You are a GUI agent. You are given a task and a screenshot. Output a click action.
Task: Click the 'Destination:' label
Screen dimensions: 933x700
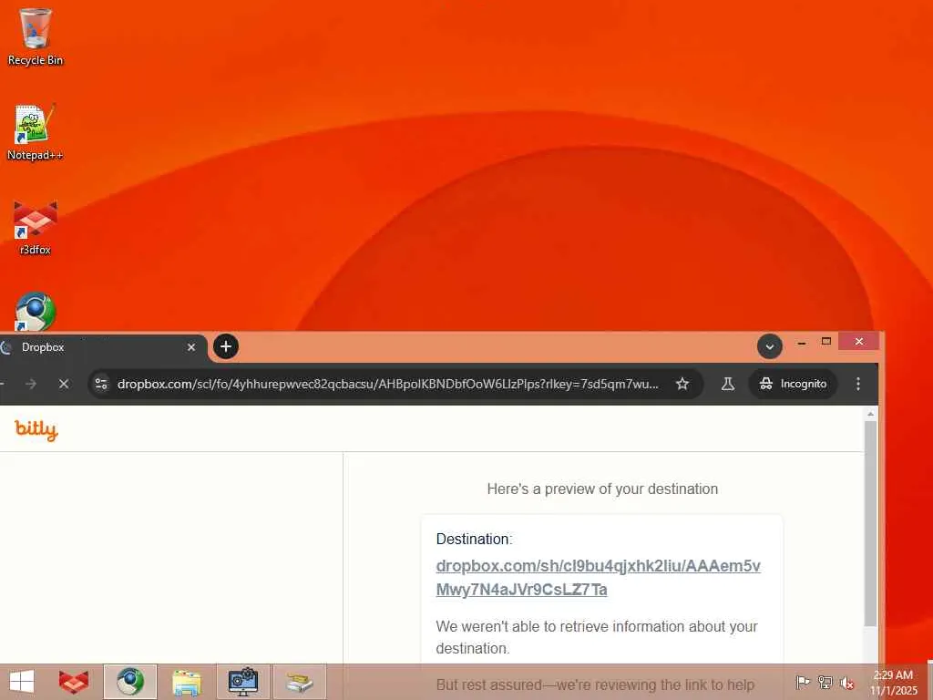point(474,539)
